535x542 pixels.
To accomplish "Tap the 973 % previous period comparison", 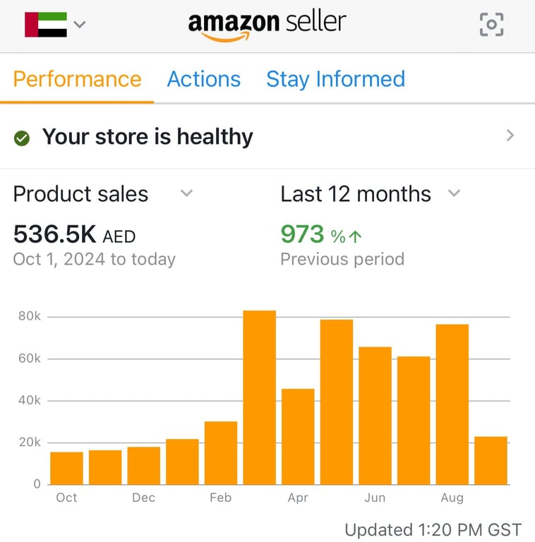I will 321,235.
